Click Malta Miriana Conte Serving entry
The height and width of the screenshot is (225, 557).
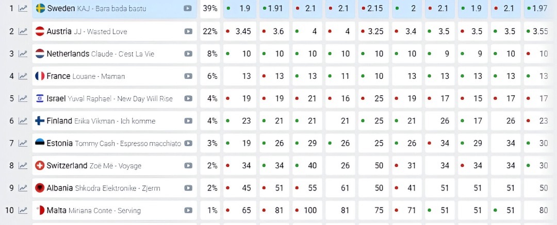pyautogui.click(x=114, y=211)
